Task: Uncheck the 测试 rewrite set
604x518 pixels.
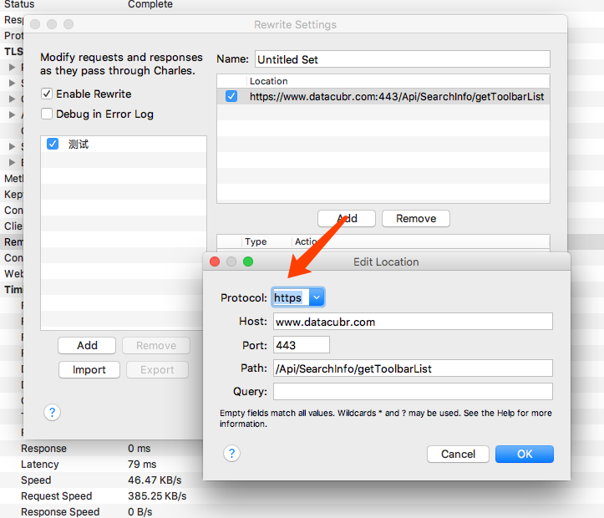Action: point(53,144)
